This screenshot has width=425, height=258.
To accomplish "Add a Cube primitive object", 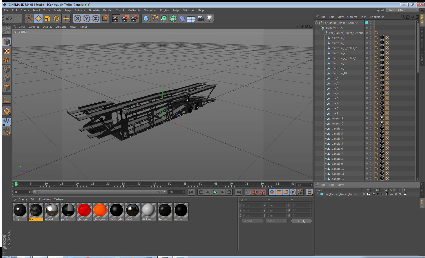I will (146, 18).
